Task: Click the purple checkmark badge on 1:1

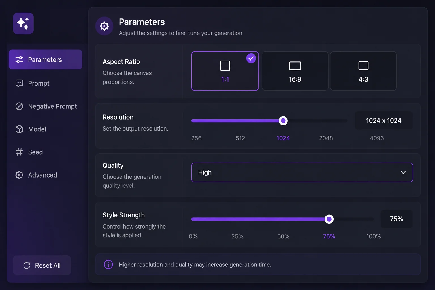Action: pos(251,58)
